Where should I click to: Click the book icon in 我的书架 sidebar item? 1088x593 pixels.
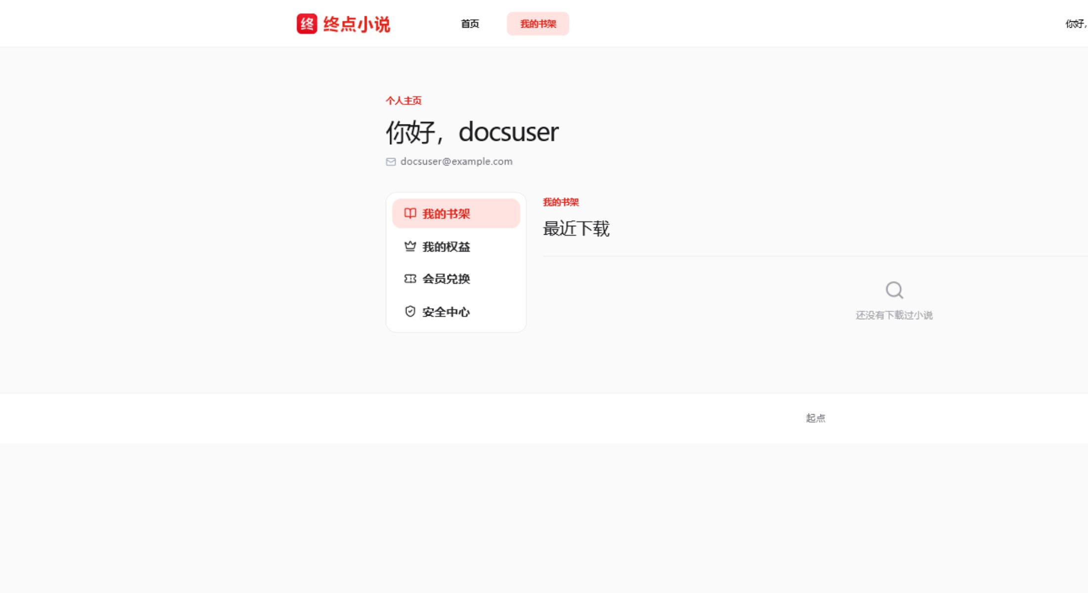[x=410, y=213]
